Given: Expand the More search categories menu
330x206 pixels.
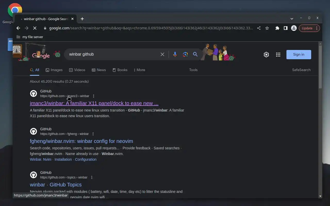Looking at the screenshot, I should 139,70.
